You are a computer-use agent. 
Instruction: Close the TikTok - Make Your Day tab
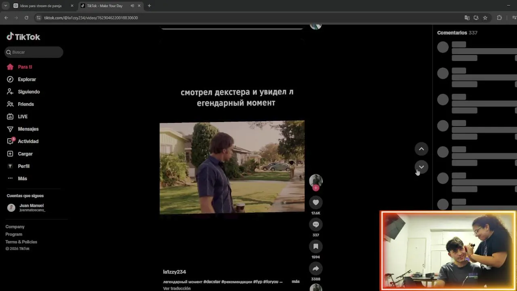139,6
